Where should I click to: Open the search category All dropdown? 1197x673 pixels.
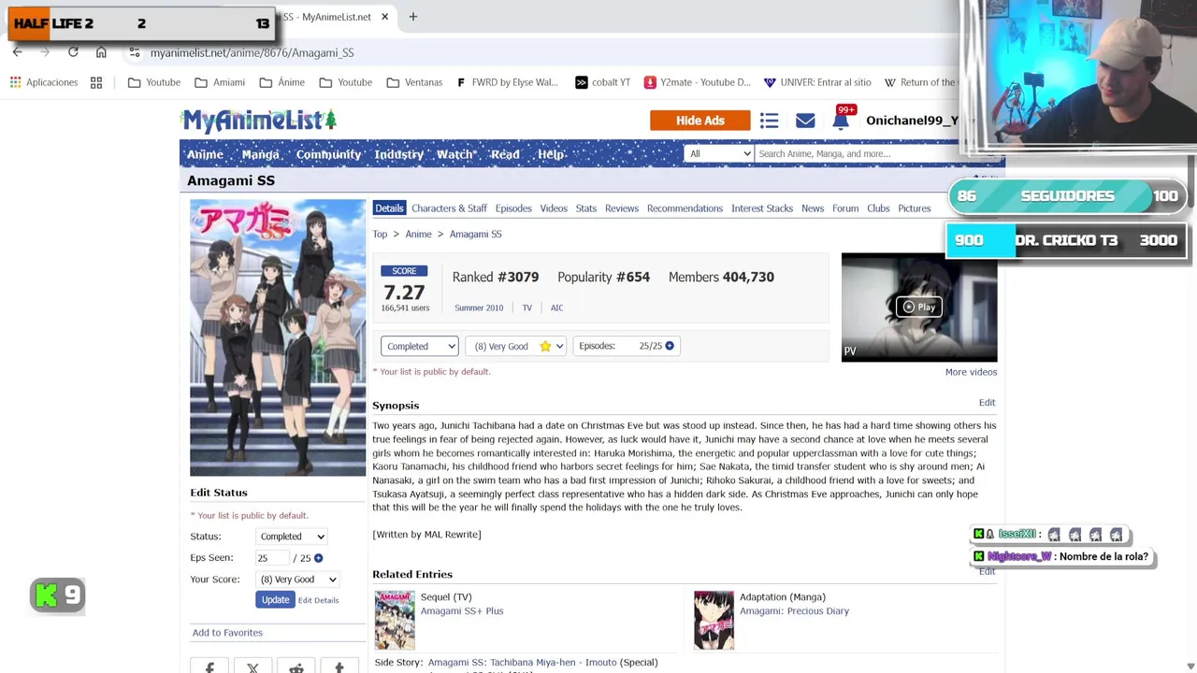tap(718, 153)
